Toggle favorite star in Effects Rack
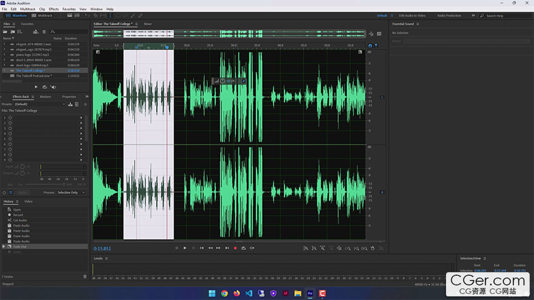The height and width of the screenshot is (300, 534). click(x=86, y=104)
